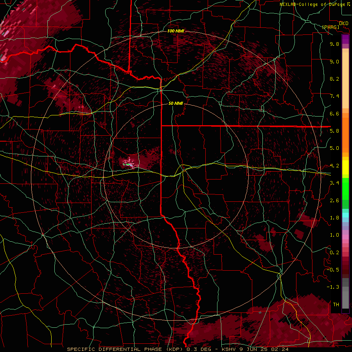Select the 8.2 scale value
352x352 pixels.
(x=334, y=79)
